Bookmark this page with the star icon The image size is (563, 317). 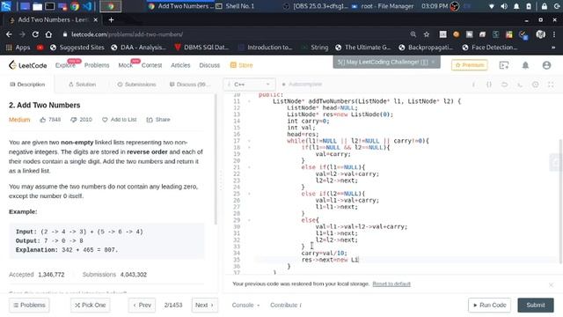pyautogui.click(x=427, y=34)
